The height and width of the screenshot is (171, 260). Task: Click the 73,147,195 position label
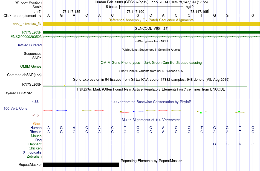point(199,11)
